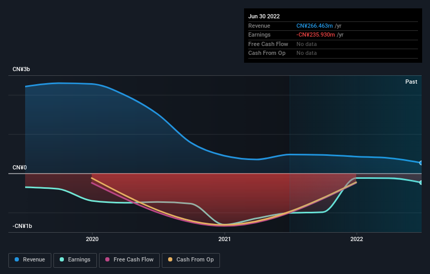Click the Earnings row label in tooltip
Screen dimensions: 430x274
(x=259, y=35)
